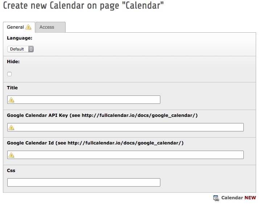The image size is (259, 204).
Task: Toggle the Hide checkbox
Action: (x=9, y=74)
